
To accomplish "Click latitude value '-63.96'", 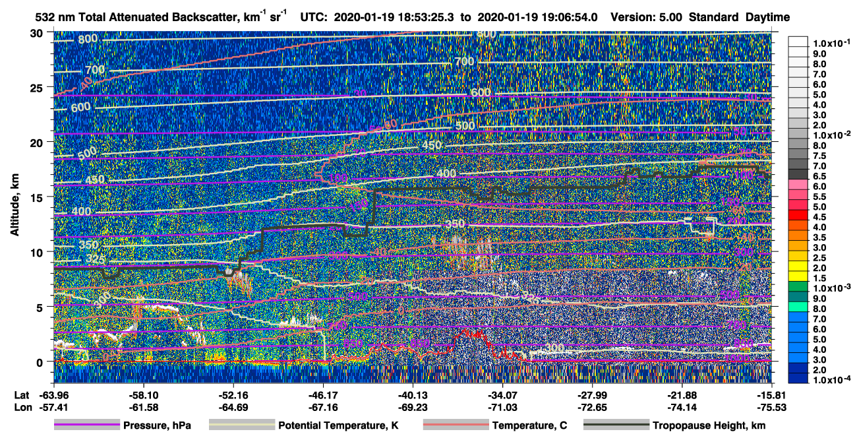I will pos(54,394).
